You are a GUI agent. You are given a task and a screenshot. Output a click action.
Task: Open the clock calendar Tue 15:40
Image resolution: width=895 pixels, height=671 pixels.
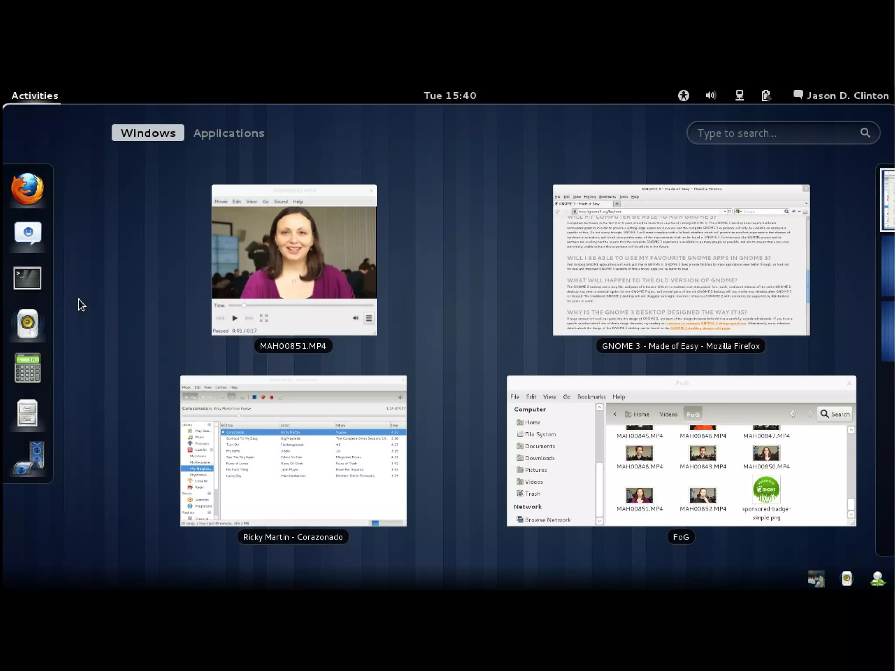pos(450,95)
